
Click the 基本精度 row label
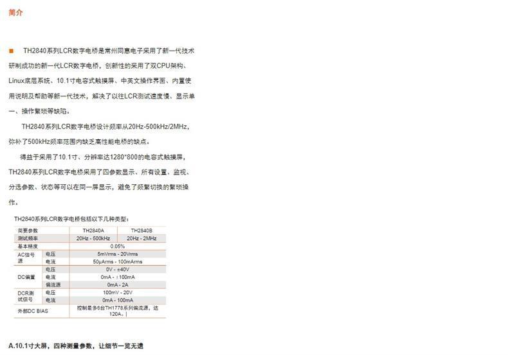point(28,246)
